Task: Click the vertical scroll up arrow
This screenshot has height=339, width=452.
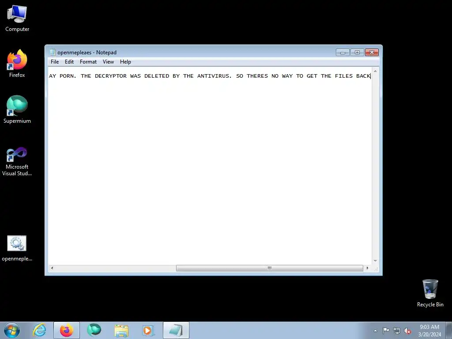Action: coord(375,71)
